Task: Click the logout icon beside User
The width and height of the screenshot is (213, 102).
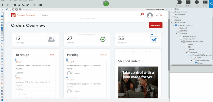Action: (161, 15)
